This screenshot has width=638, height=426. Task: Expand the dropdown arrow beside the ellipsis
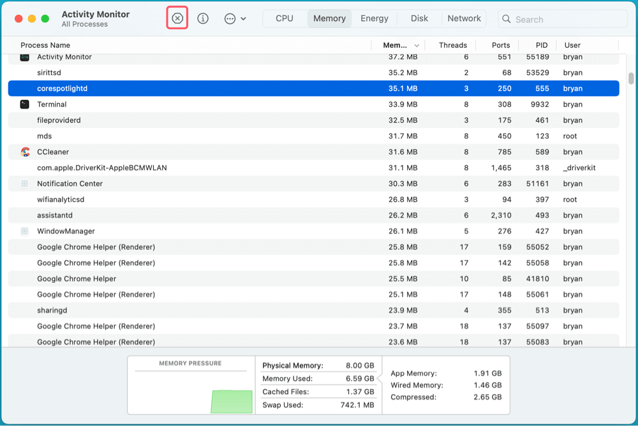(244, 19)
